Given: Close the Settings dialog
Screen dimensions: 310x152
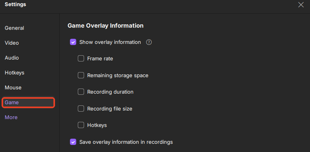Looking at the screenshot, I should coord(301,5).
